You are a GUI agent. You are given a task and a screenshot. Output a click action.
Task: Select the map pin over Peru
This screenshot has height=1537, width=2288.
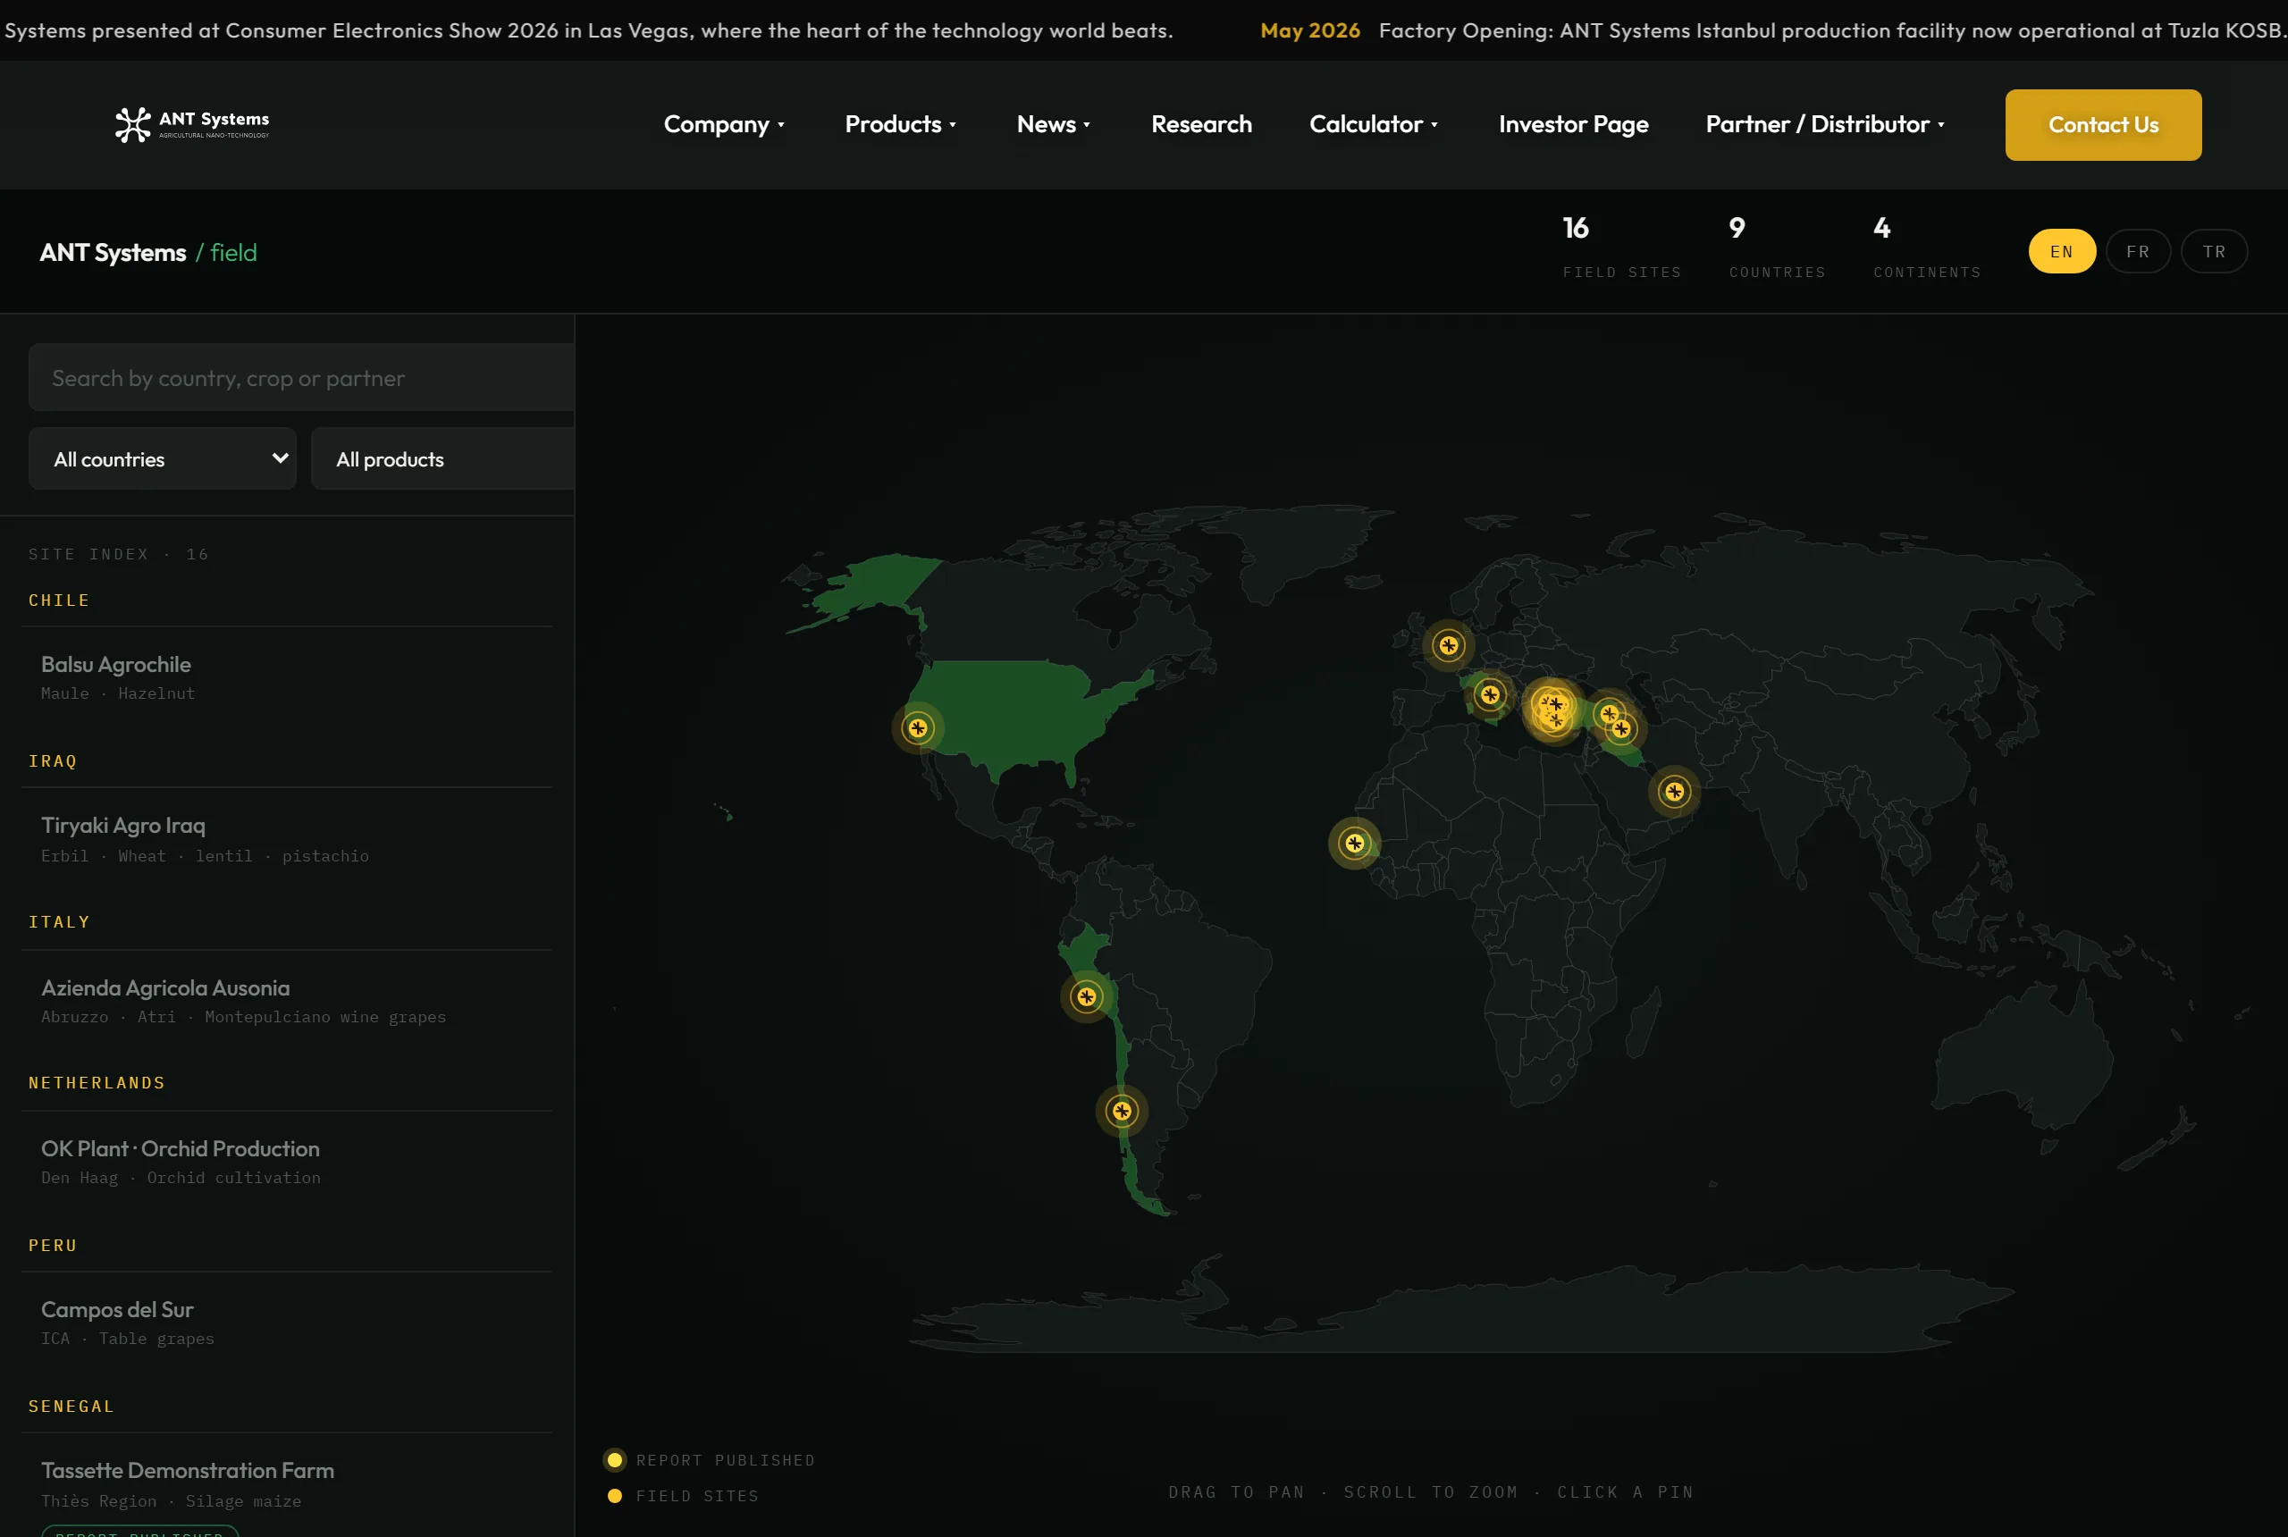pos(1086,997)
